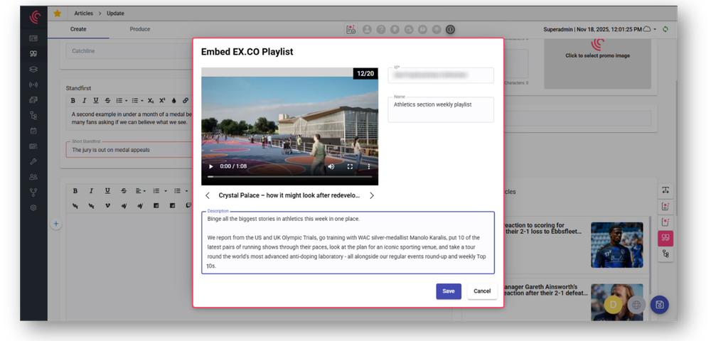Toggle bold in body editor toolbar
This screenshot has height=341, width=711.
pyautogui.click(x=75, y=191)
